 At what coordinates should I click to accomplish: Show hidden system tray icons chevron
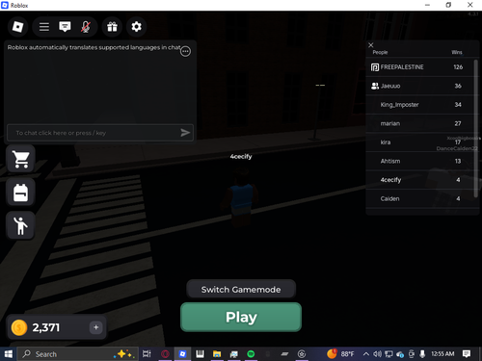coord(366,354)
